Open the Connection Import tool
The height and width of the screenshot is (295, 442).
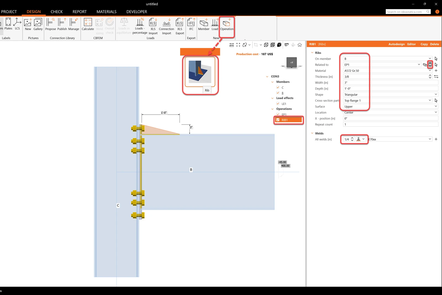point(167,26)
